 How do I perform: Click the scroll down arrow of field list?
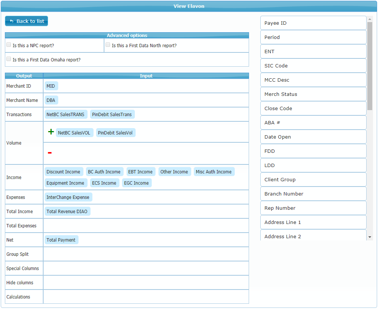point(370,237)
